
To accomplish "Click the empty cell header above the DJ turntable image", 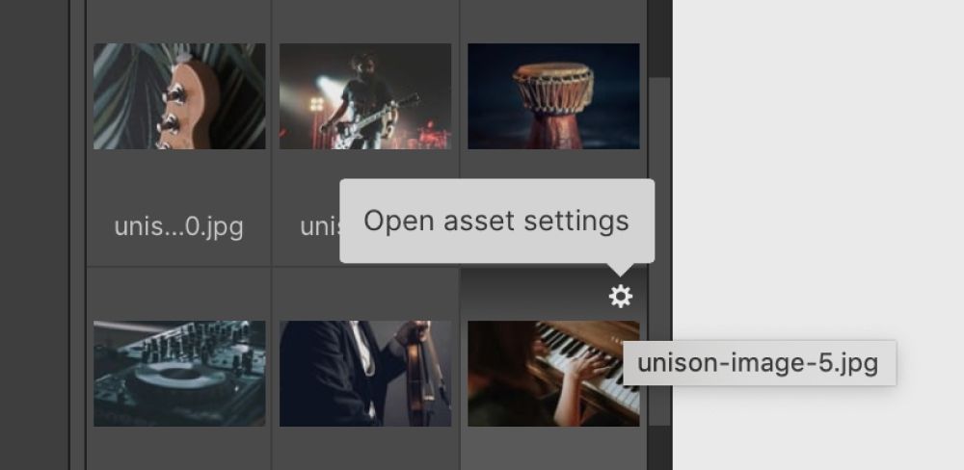I will pos(179,294).
